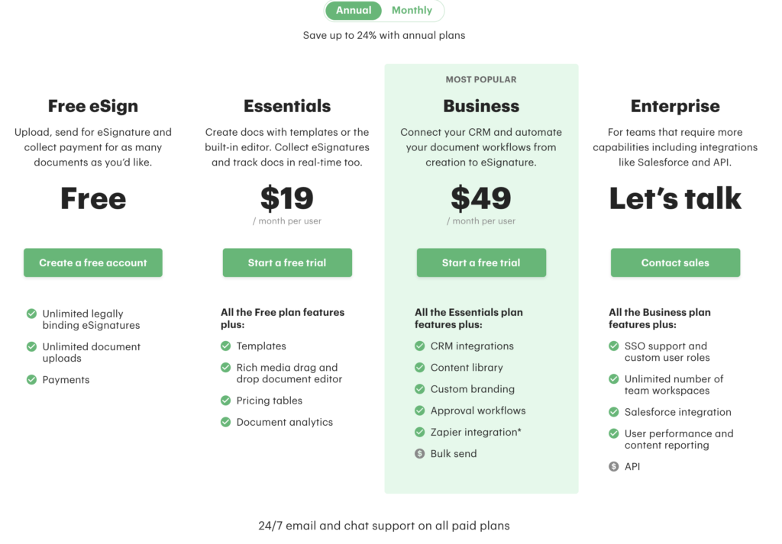Click the Enterprise plan heading
This screenshot has height=544, width=782.
675,106
